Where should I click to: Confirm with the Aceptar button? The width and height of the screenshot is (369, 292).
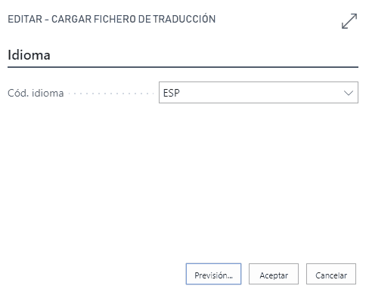tap(274, 274)
